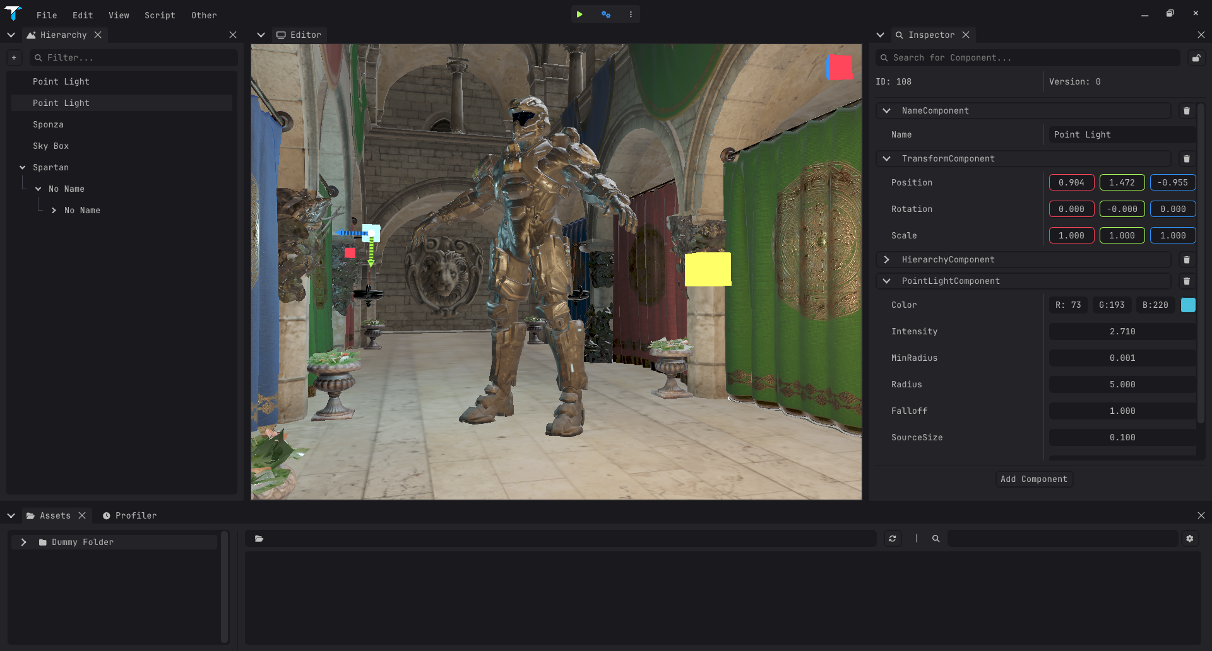Click the Hierarchy Filter field
Image resolution: width=1212 pixels, height=651 pixels.
[134, 58]
